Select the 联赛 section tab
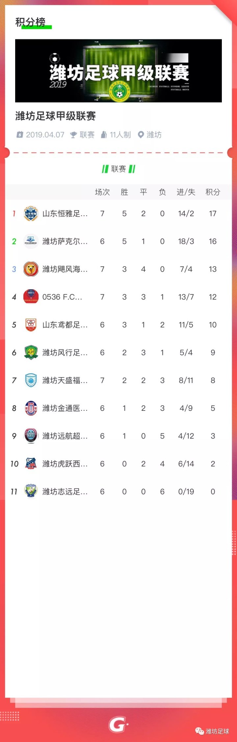This screenshot has width=237, height=742. (x=118, y=169)
